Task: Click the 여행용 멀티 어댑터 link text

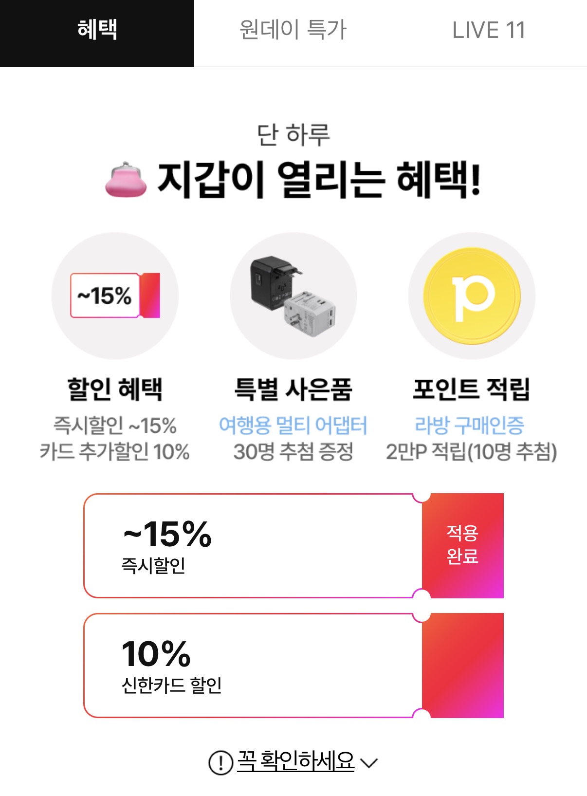Action: pos(293,426)
